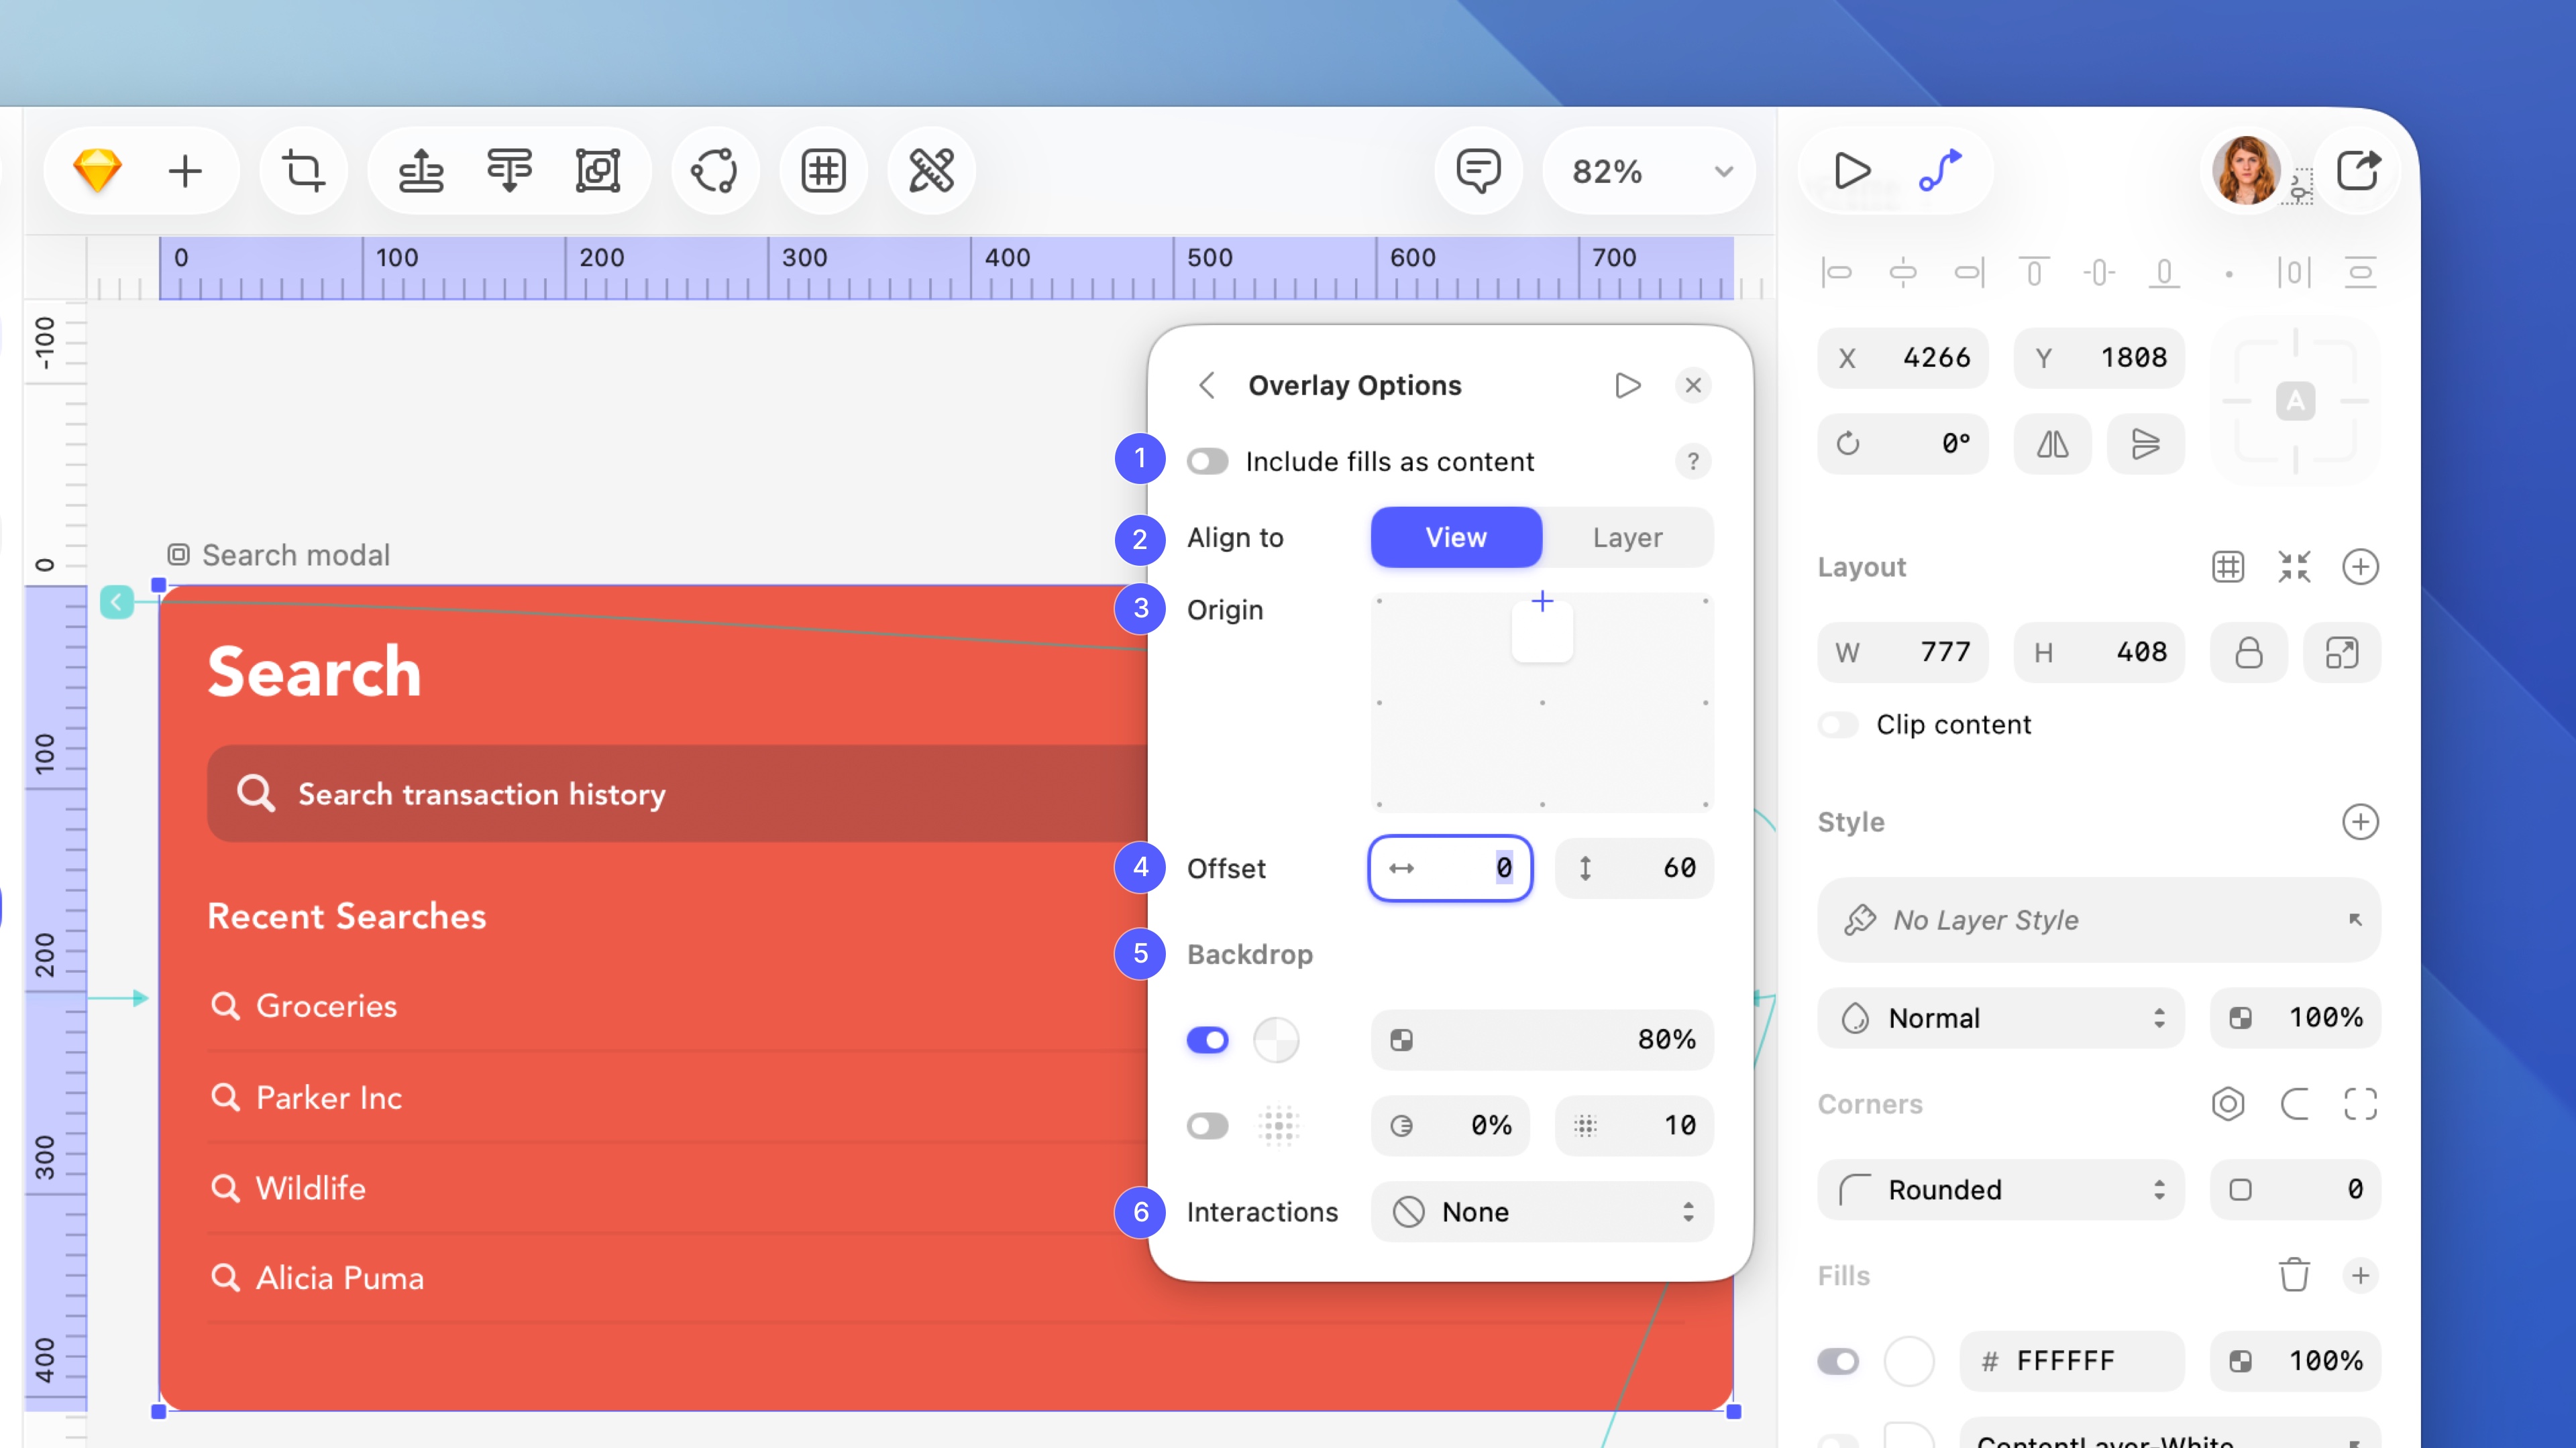Click the user avatar

tap(2246, 171)
